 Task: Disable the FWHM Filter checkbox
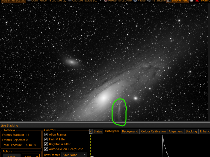point(46,139)
